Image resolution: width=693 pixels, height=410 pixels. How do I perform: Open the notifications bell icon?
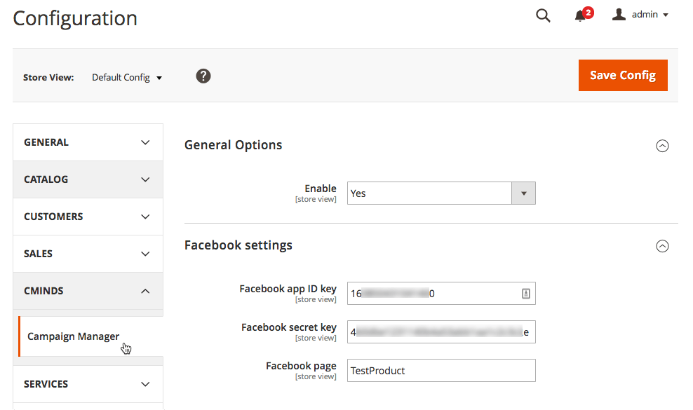pos(581,15)
